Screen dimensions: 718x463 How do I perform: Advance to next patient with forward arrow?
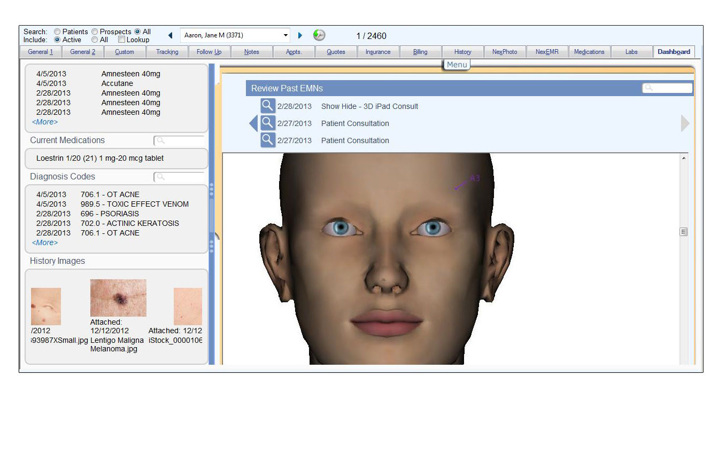300,35
